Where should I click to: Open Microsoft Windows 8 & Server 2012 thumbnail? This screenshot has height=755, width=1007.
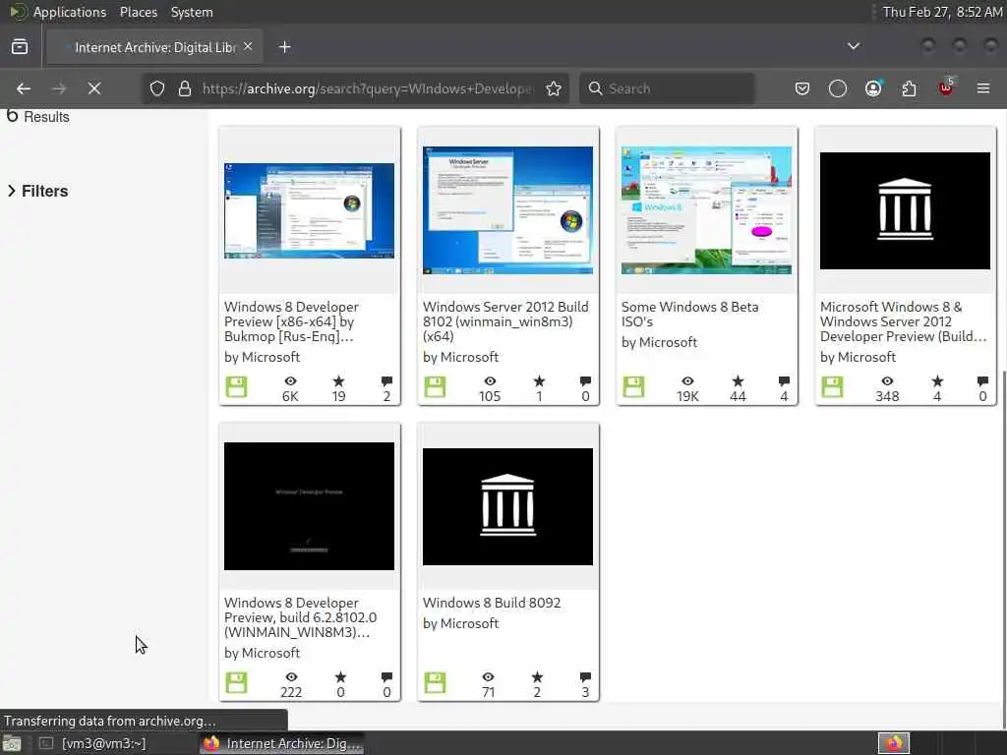click(905, 210)
